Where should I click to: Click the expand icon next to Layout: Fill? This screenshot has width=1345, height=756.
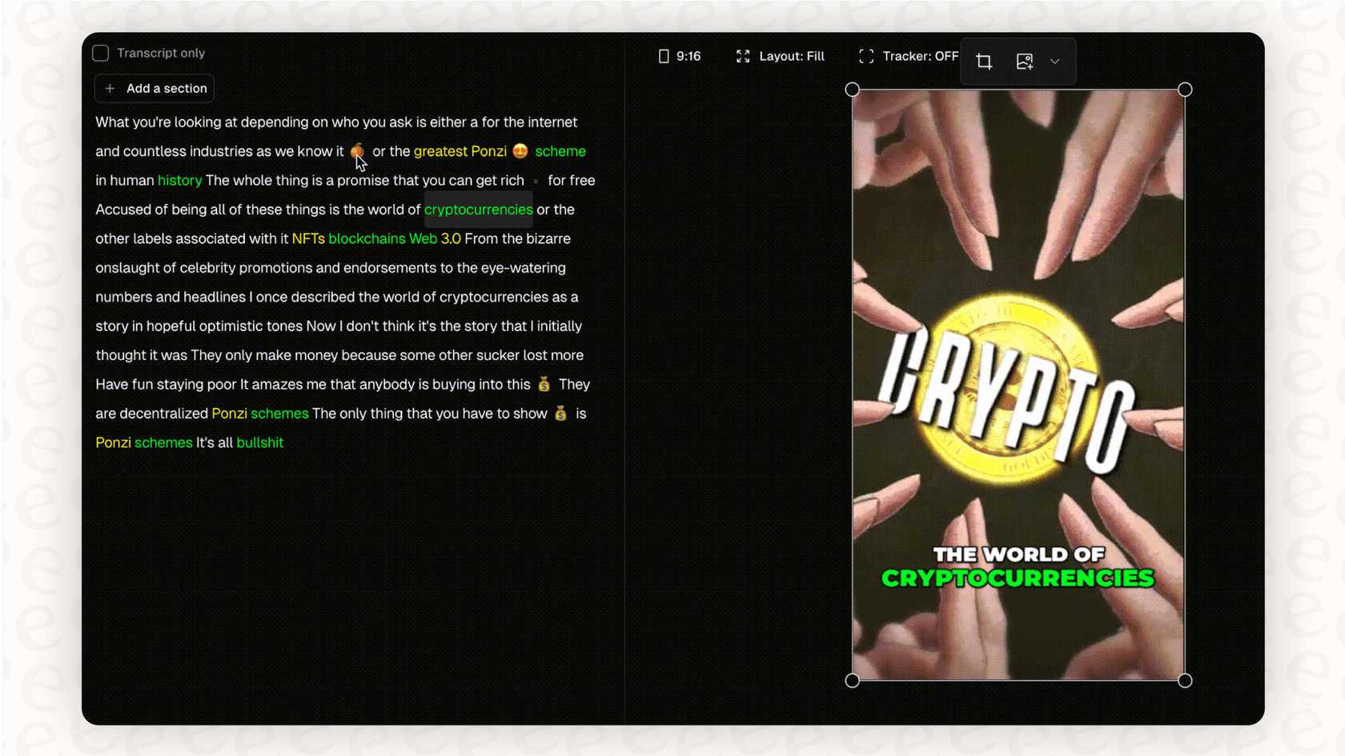point(743,56)
